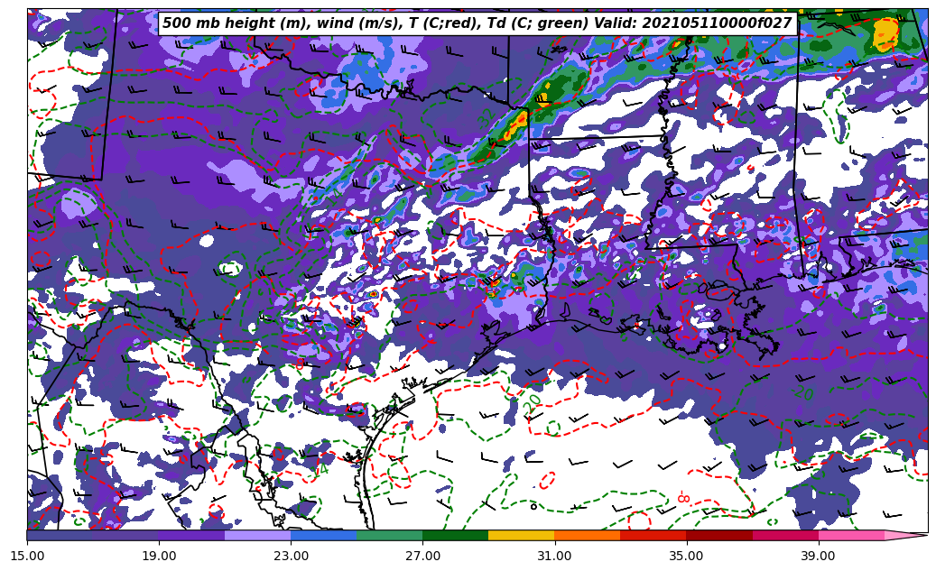Click the green "20" dewpoint contour label
Image resolution: width=936 pixels, height=571 pixels.
[532, 403]
